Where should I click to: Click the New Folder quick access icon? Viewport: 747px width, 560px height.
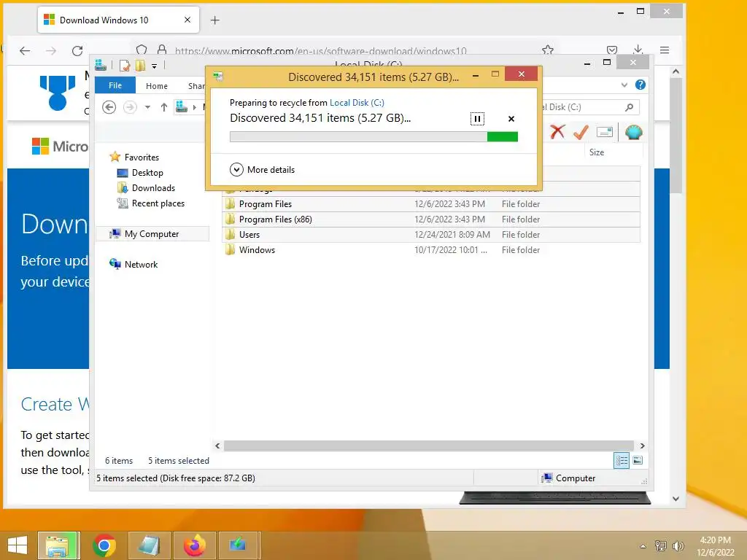pyautogui.click(x=140, y=65)
